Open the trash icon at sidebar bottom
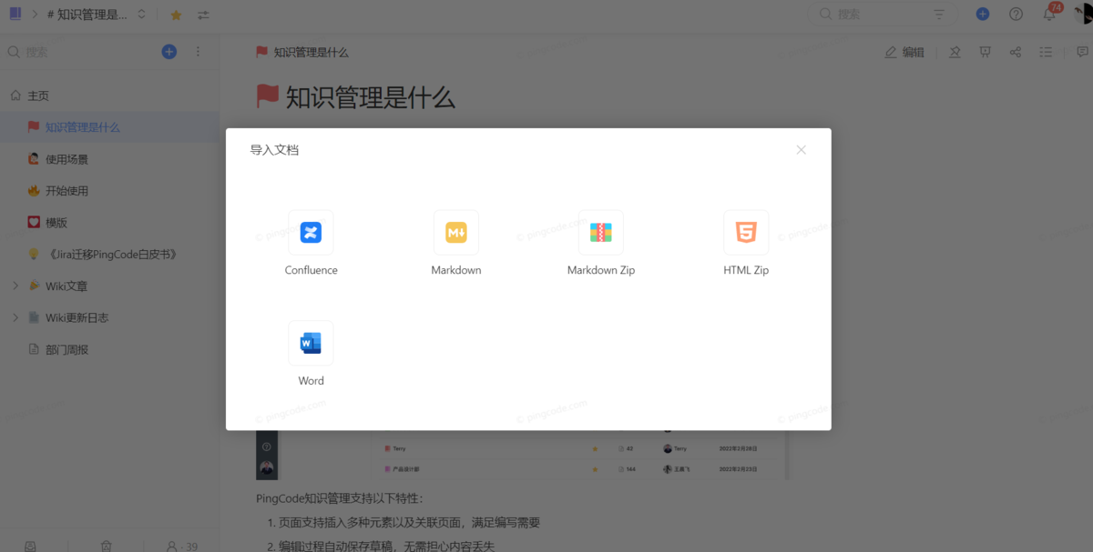 coord(107,547)
